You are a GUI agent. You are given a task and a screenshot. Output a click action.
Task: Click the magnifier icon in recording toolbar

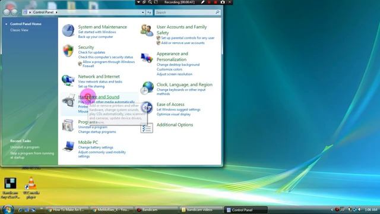[x=150, y=2]
